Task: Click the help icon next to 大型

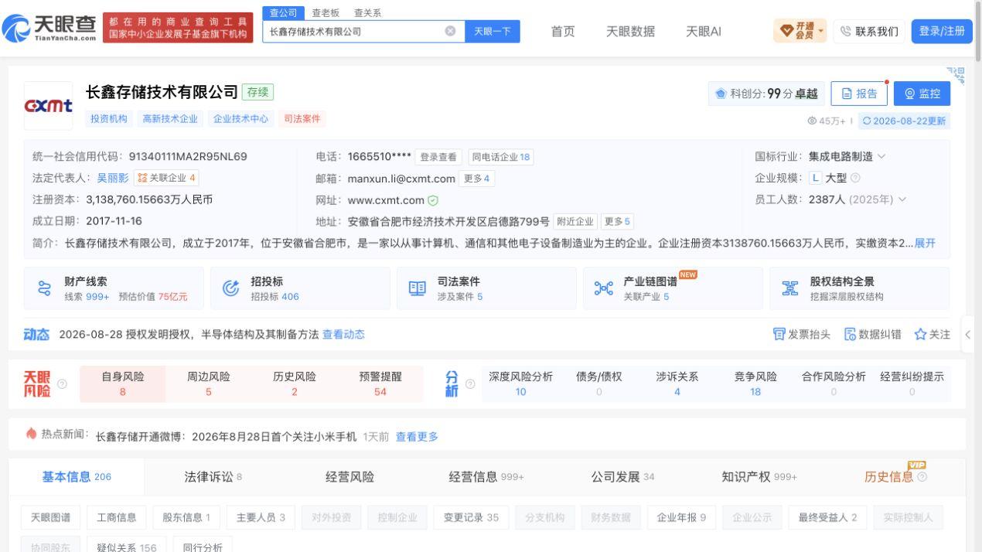Action: point(855,178)
